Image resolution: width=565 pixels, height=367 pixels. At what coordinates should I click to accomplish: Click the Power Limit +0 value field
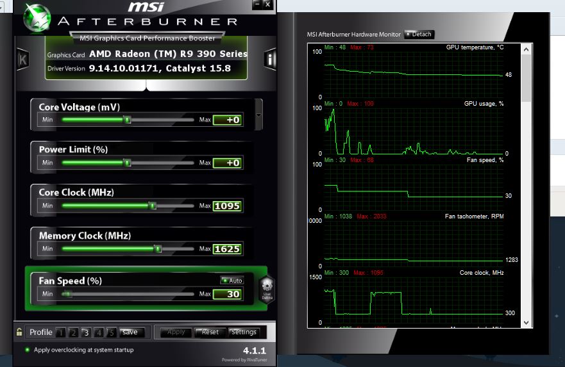click(x=227, y=163)
